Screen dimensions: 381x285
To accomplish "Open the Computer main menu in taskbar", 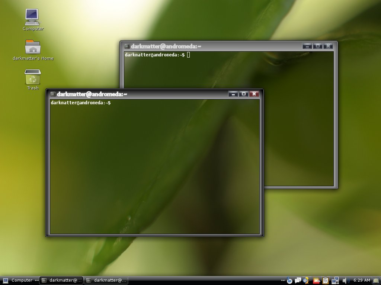I will 17,281.
